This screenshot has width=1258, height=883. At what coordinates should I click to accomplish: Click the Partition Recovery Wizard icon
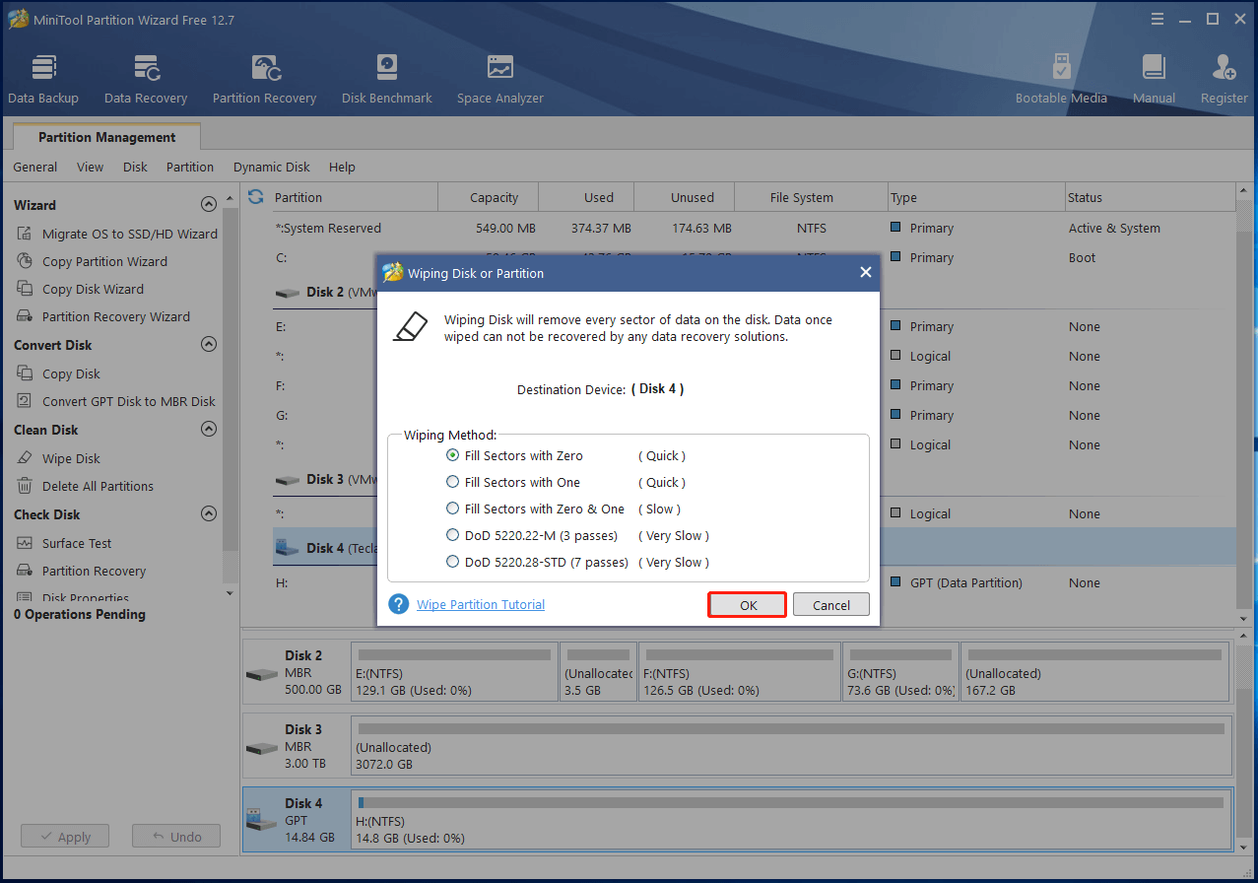[x=25, y=316]
